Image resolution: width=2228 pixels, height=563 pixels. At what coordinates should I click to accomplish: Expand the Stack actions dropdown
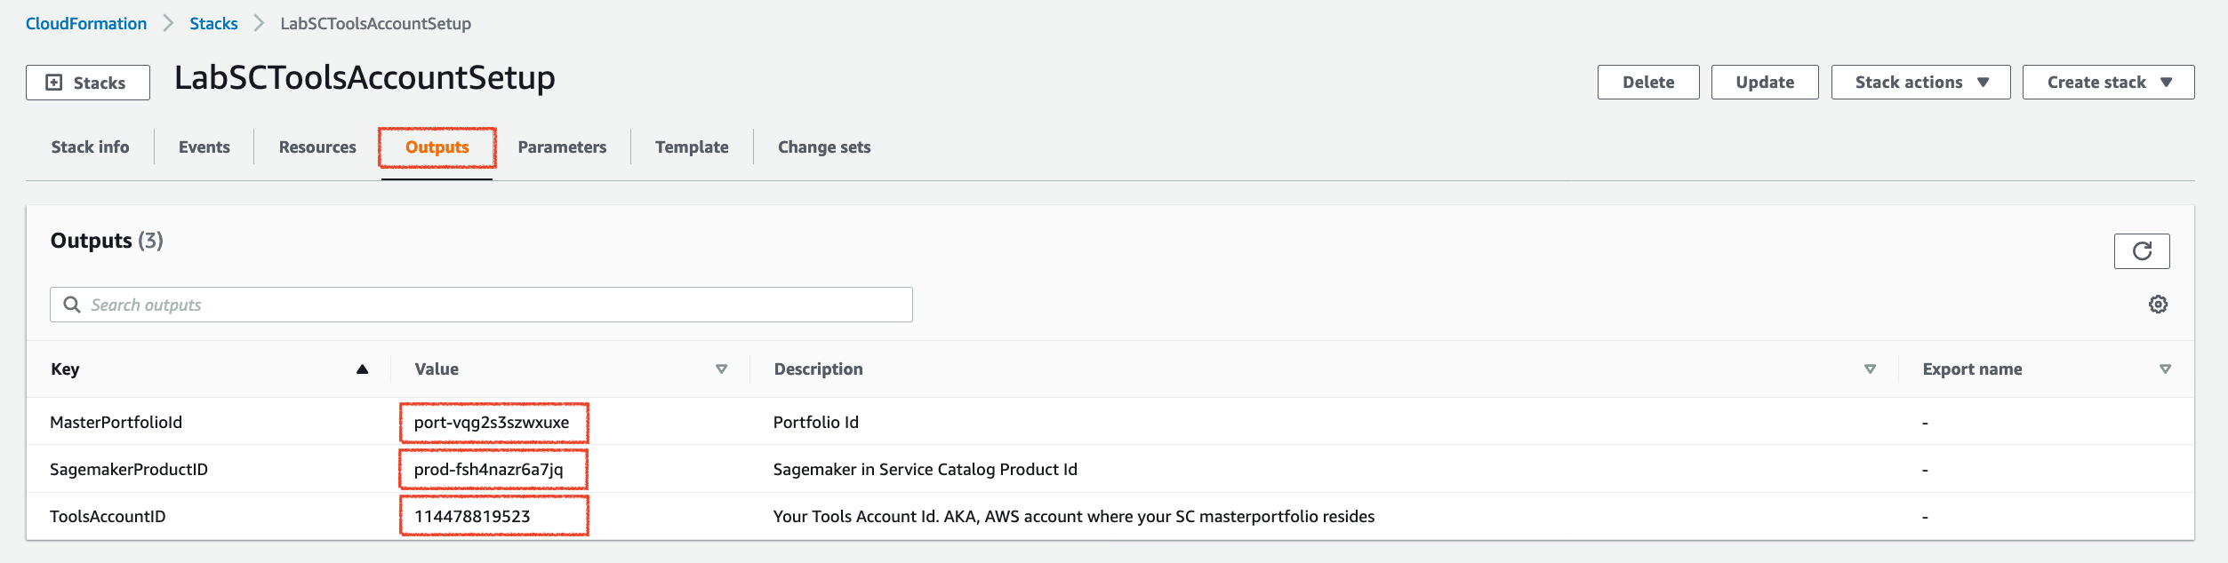pyautogui.click(x=1920, y=83)
